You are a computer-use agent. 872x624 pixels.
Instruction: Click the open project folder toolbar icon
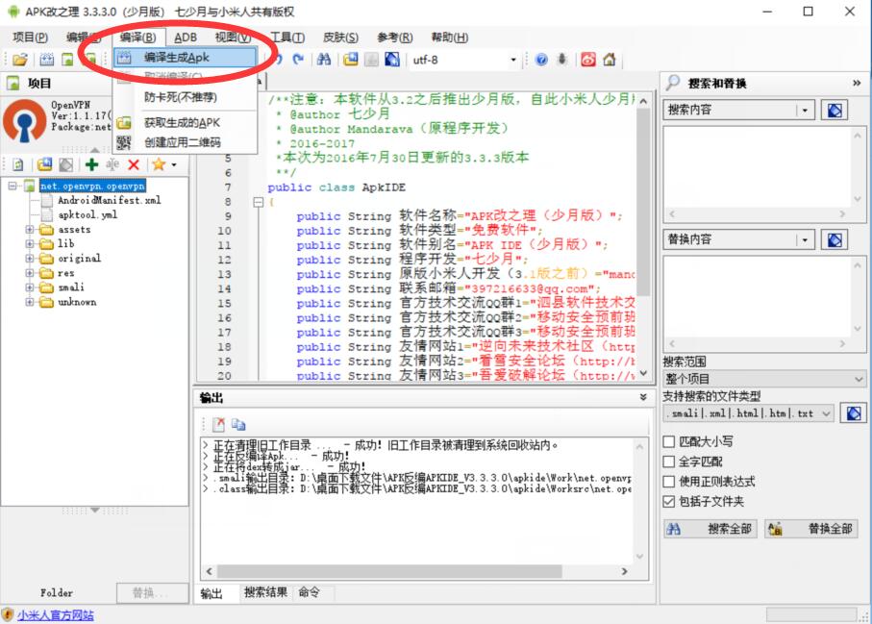point(19,60)
